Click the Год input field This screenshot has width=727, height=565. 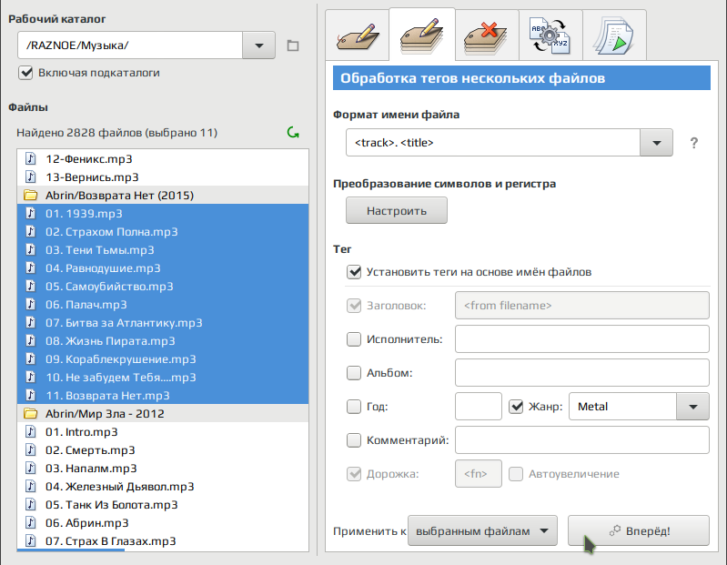tap(479, 407)
